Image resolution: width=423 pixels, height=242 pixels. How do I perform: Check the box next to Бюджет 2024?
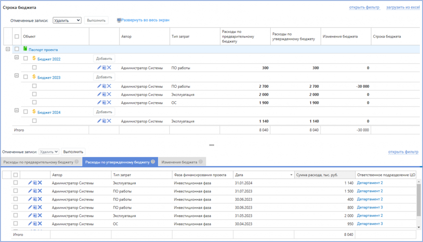[x=26, y=112]
